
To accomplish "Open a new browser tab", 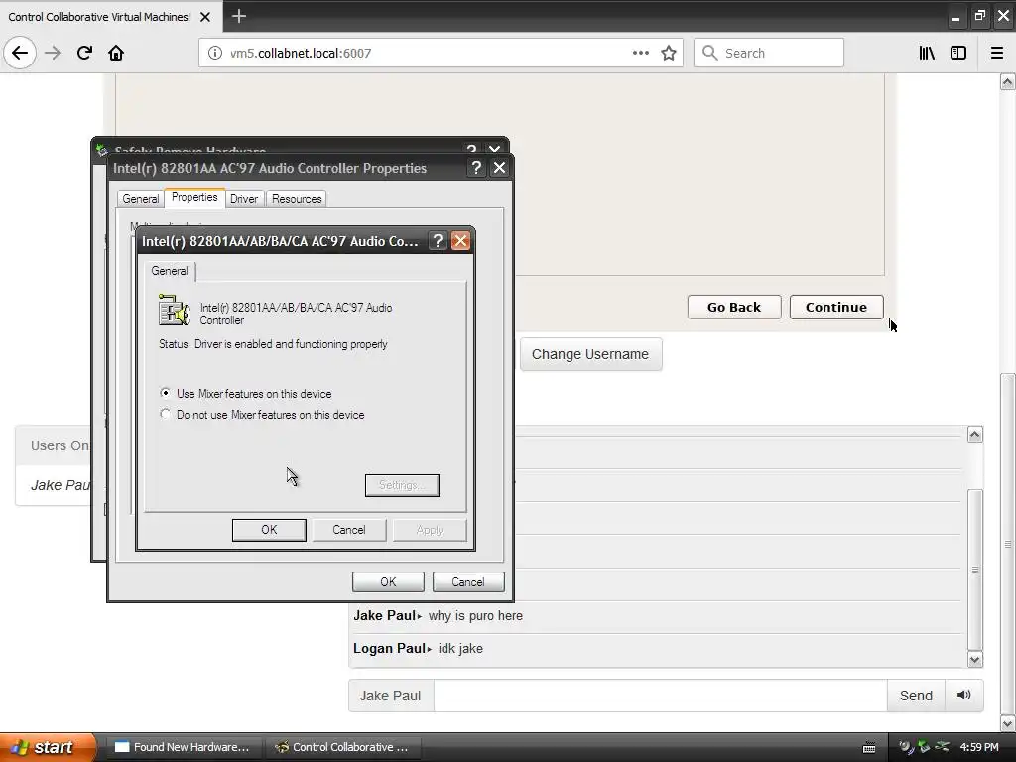I will [238, 16].
